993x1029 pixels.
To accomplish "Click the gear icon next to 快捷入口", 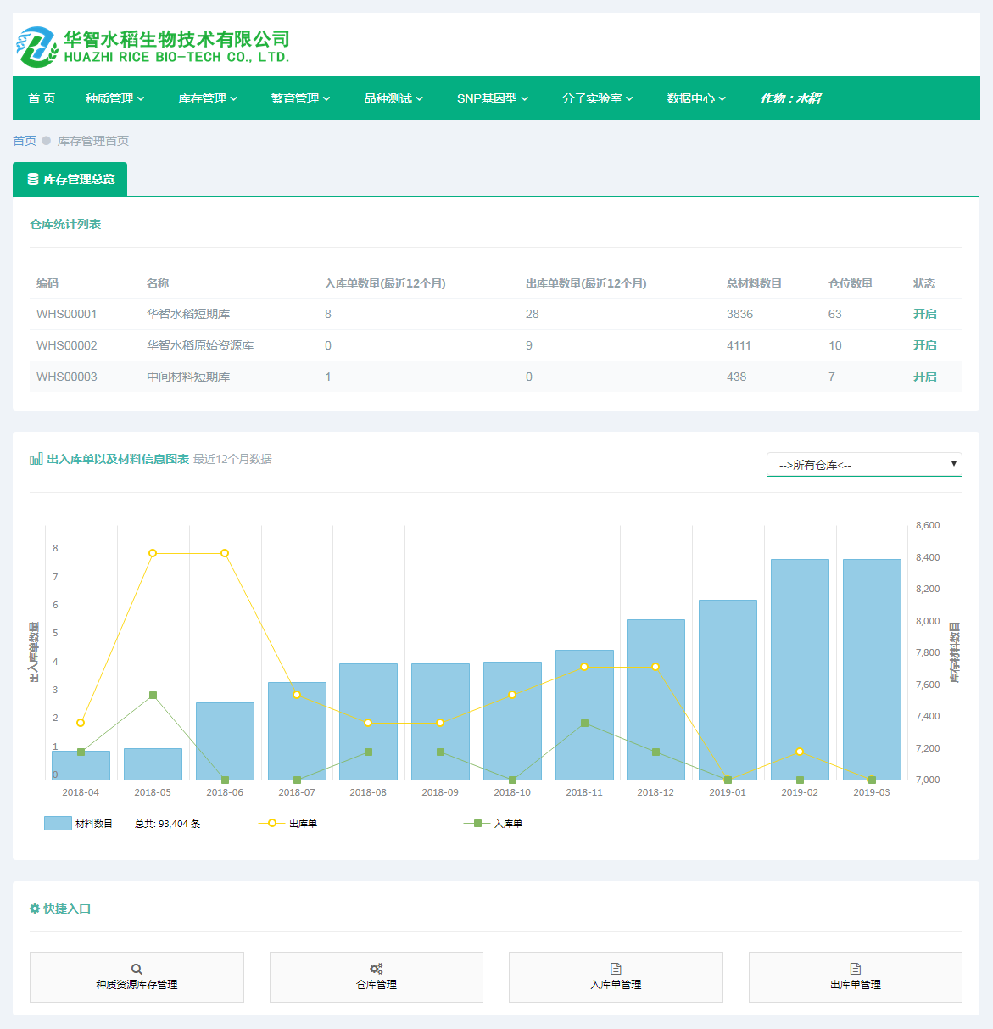I will tap(35, 909).
